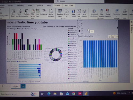Open the Sensitivity options
Image resolution: width=133 pixels, height=100 pixels.
pyautogui.click(x=117, y=13)
